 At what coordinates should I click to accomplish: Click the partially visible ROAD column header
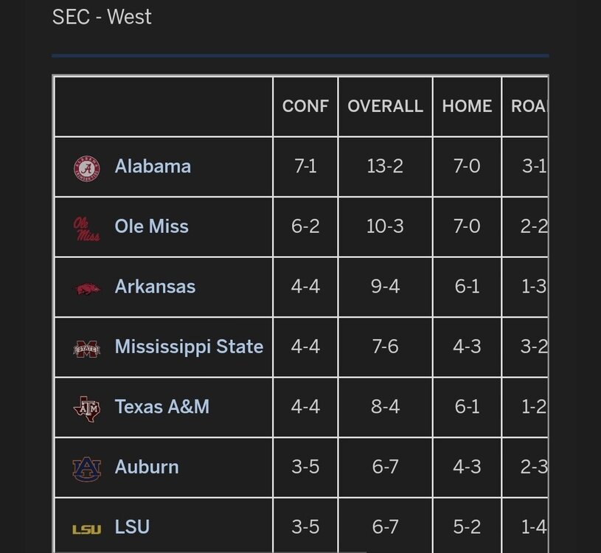point(528,106)
